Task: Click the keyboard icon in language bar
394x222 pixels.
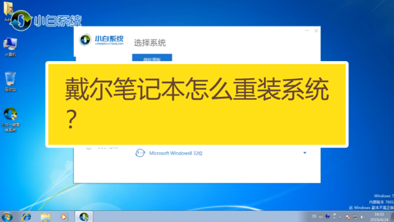Action: [321, 216]
